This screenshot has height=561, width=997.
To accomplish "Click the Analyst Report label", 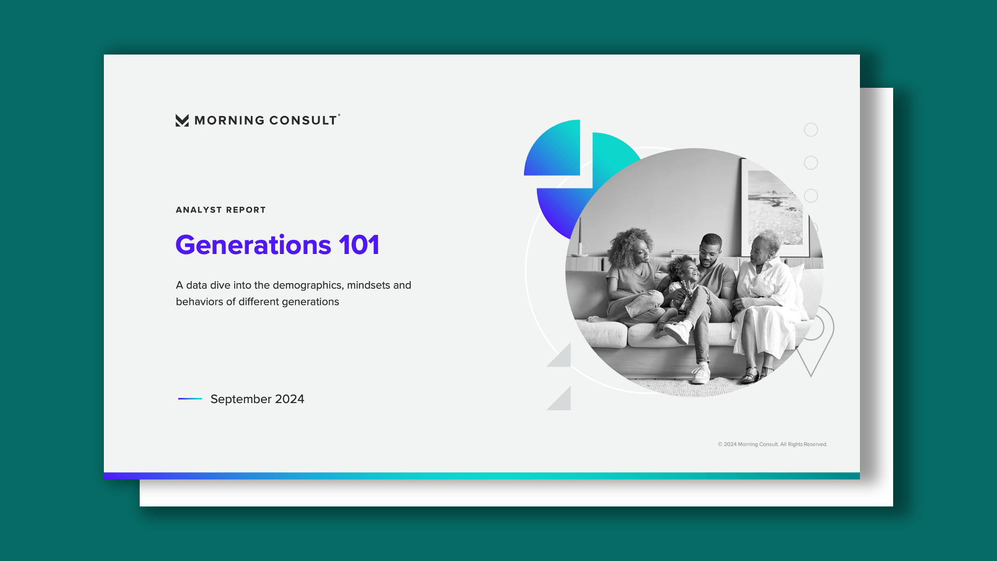I will click(x=221, y=210).
